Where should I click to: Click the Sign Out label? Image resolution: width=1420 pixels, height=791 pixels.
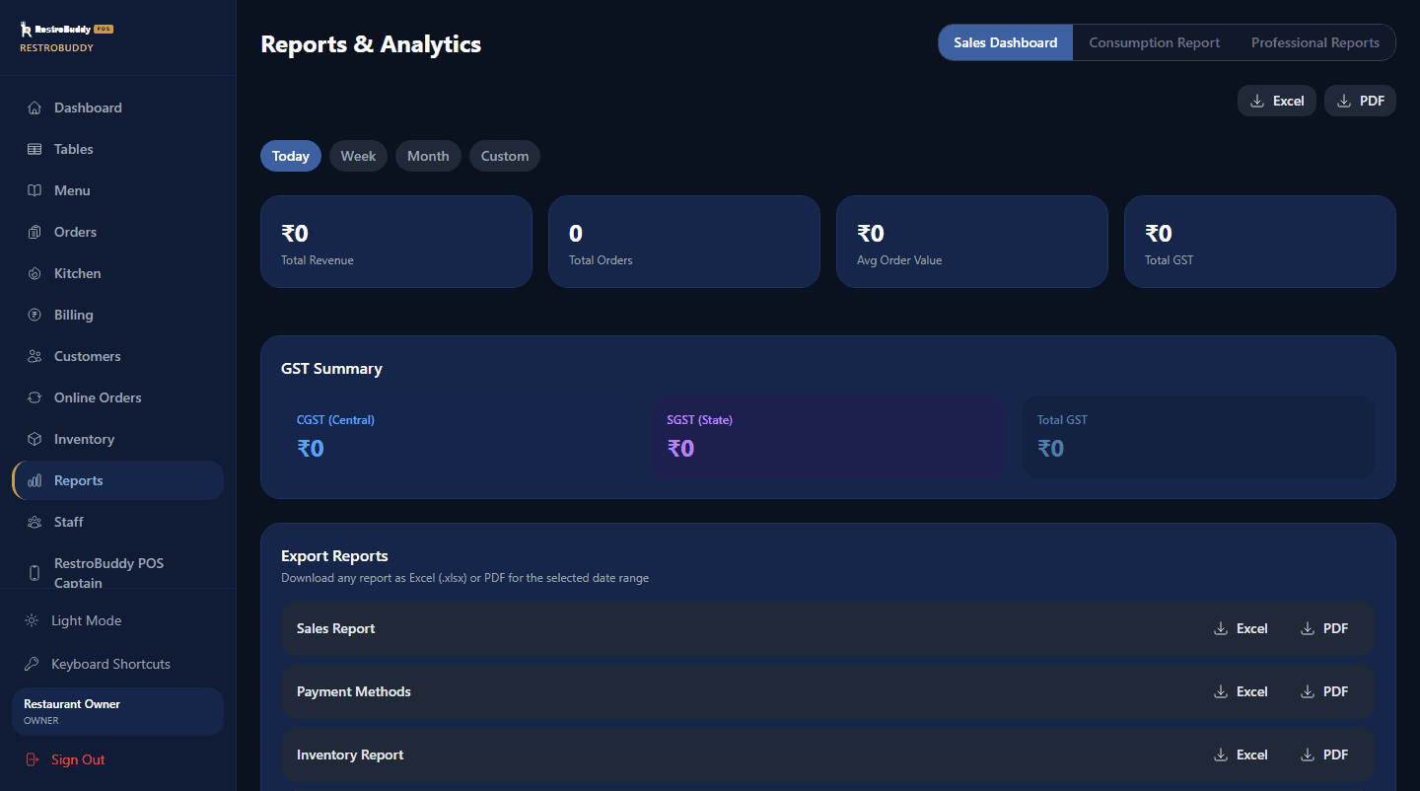[x=78, y=759]
